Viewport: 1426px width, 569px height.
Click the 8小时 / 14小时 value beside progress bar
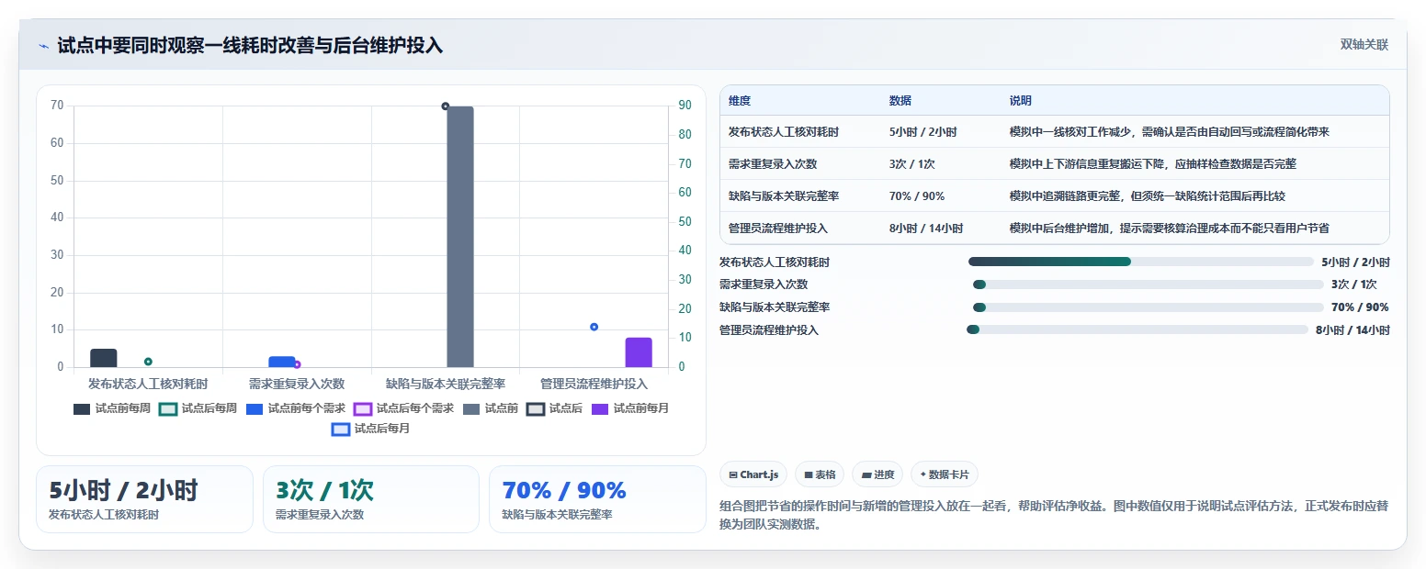coord(1352,330)
